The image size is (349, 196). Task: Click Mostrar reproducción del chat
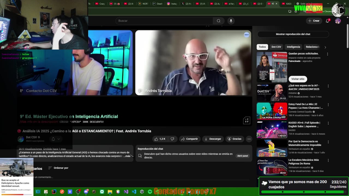point(293,34)
